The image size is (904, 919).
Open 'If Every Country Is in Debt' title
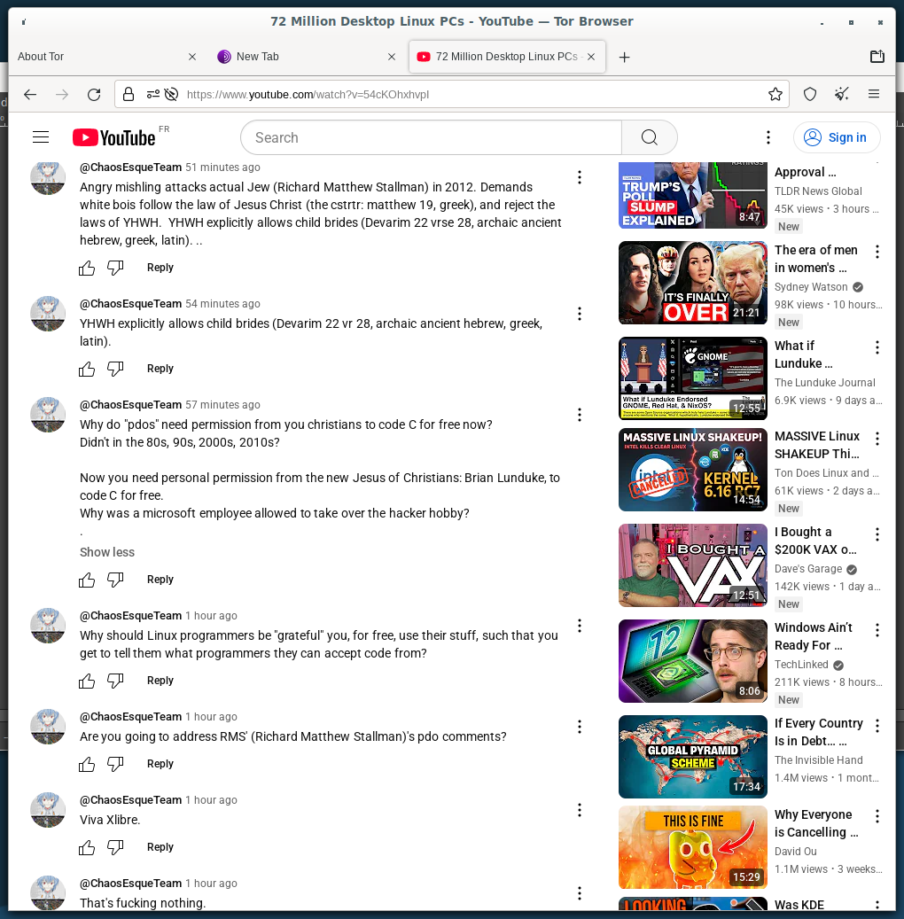818,732
